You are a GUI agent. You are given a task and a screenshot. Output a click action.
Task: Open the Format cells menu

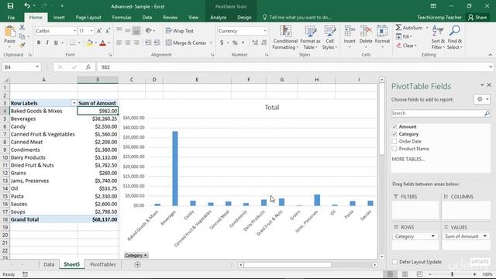coord(382,37)
